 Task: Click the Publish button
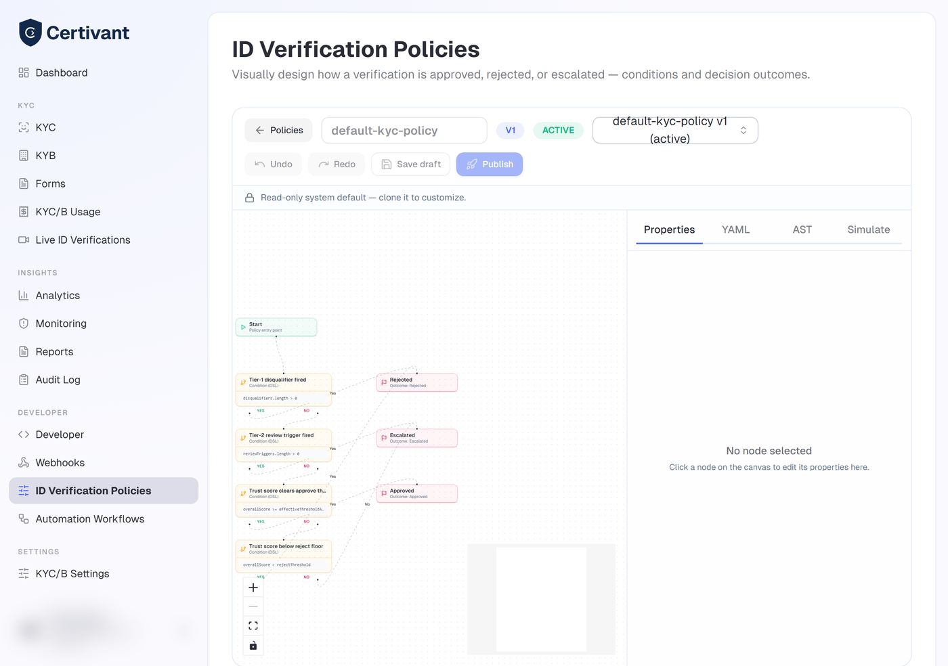pos(490,164)
